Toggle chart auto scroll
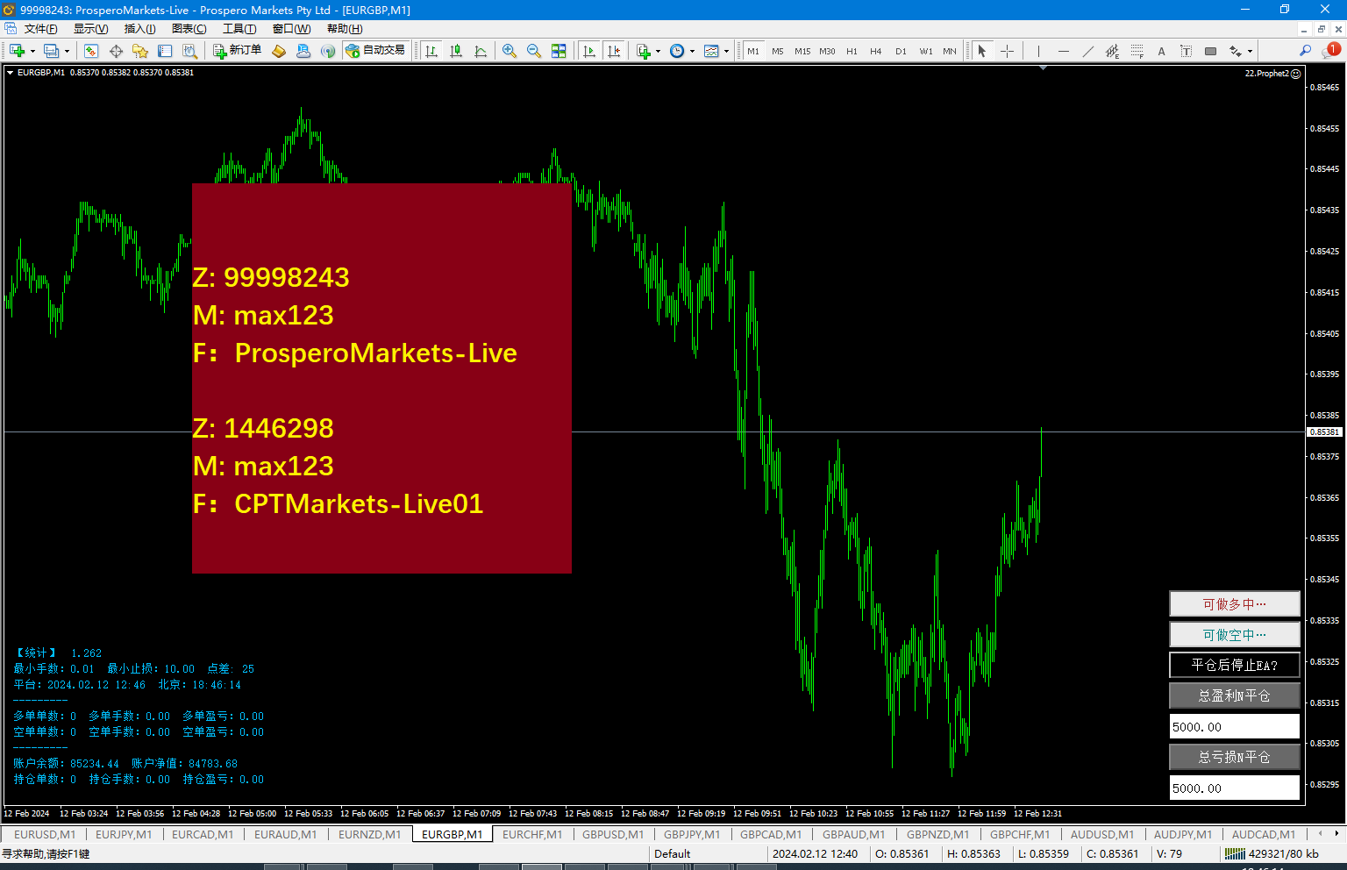This screenshot has width=1347, height=870. click(589, 51)
